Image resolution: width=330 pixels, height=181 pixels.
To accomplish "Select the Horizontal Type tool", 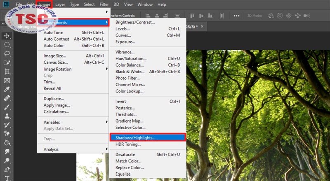I will [x=7, y=178].
